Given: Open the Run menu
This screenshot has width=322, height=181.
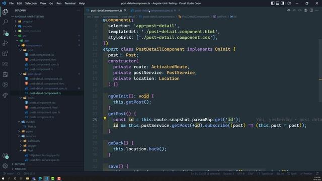Looking at the screenshot, I should click(x=59, y=4).
